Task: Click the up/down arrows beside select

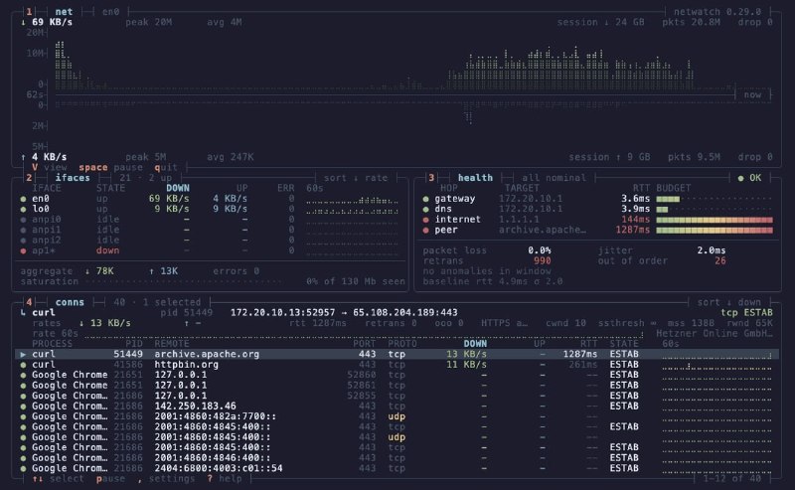Action: pyautogui.click(x=38, y=479)
